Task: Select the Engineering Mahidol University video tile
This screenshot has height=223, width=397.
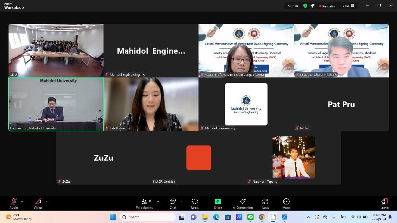Action: (x=56, y=105)
